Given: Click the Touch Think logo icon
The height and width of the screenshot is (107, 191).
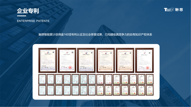Looking at the screenshot, I should (169, 10).
